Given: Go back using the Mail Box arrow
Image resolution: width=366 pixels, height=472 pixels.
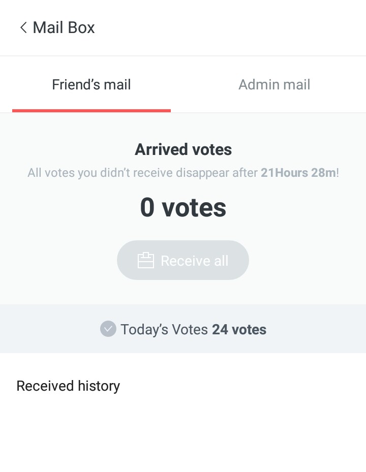Looking at the screenshot, I should 23,27.
